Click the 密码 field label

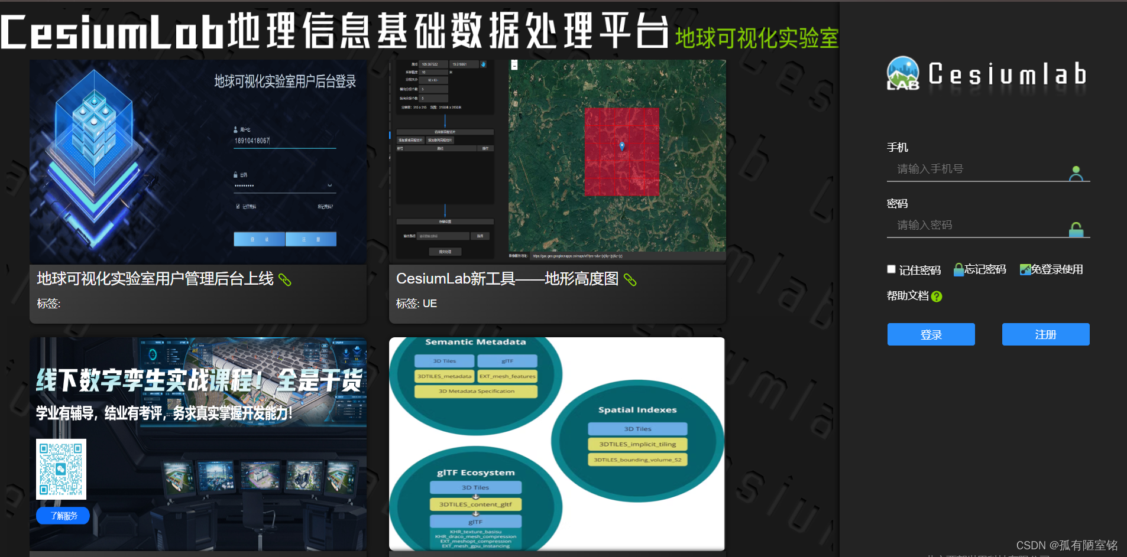point(898,204)
